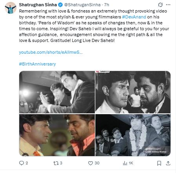The image size is (176, 173).
Task: Open close-up black-and-white photo of two men
Action: click(133, 92)
